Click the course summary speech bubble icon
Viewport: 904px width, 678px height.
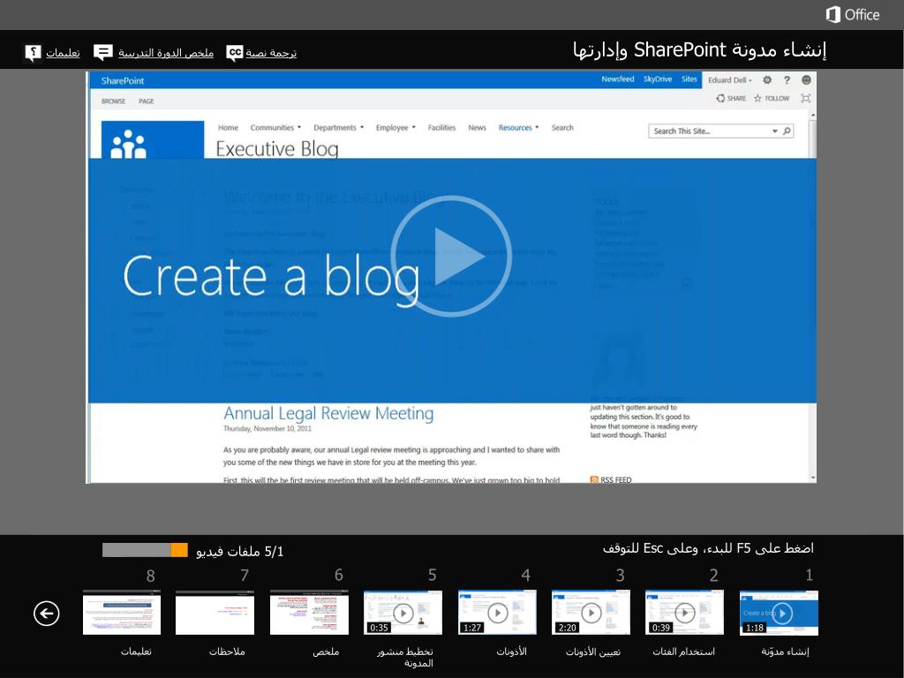coord(102,52)
